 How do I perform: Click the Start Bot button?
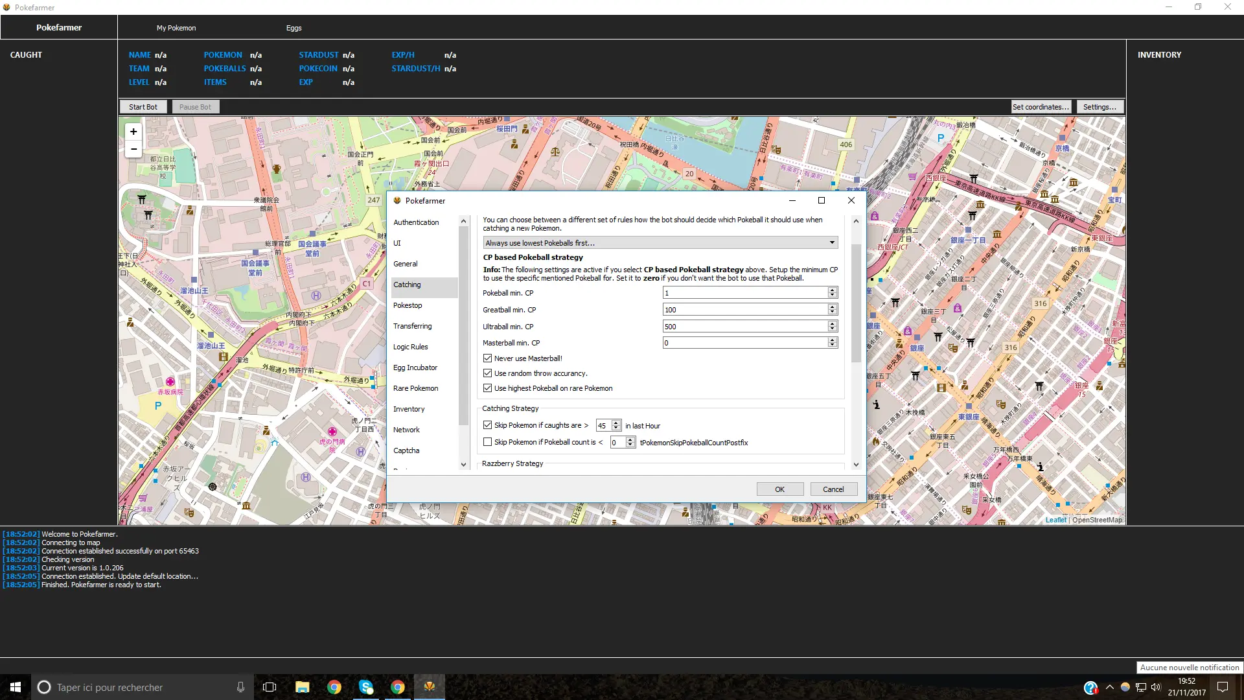143,107
